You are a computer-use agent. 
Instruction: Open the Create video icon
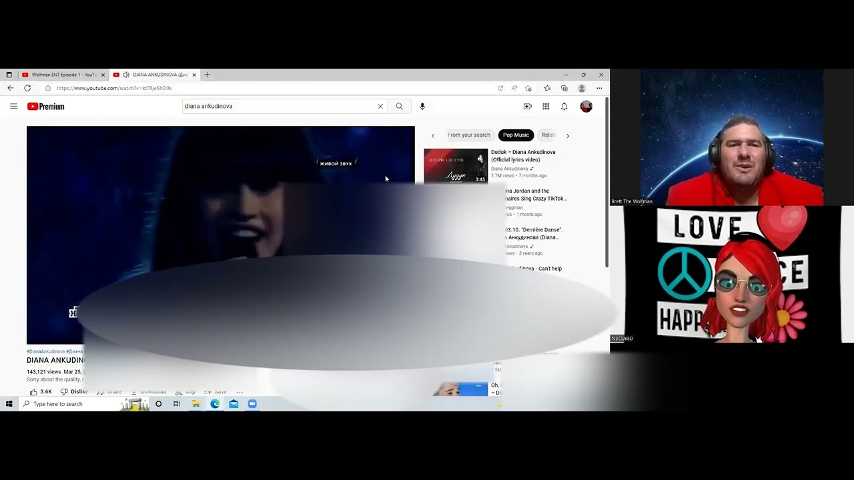(527, 106)
